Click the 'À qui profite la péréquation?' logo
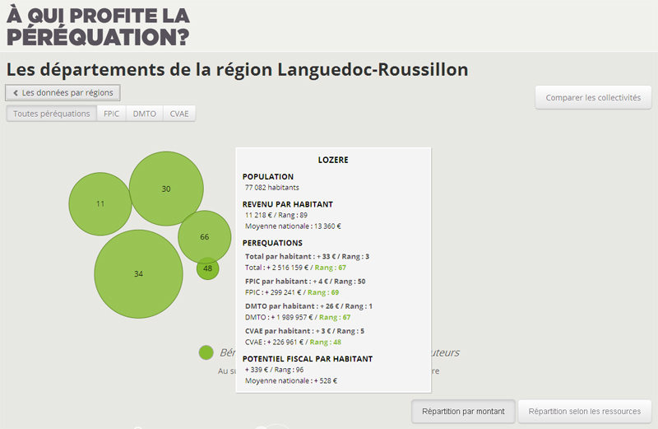 (x=98, y=26)
